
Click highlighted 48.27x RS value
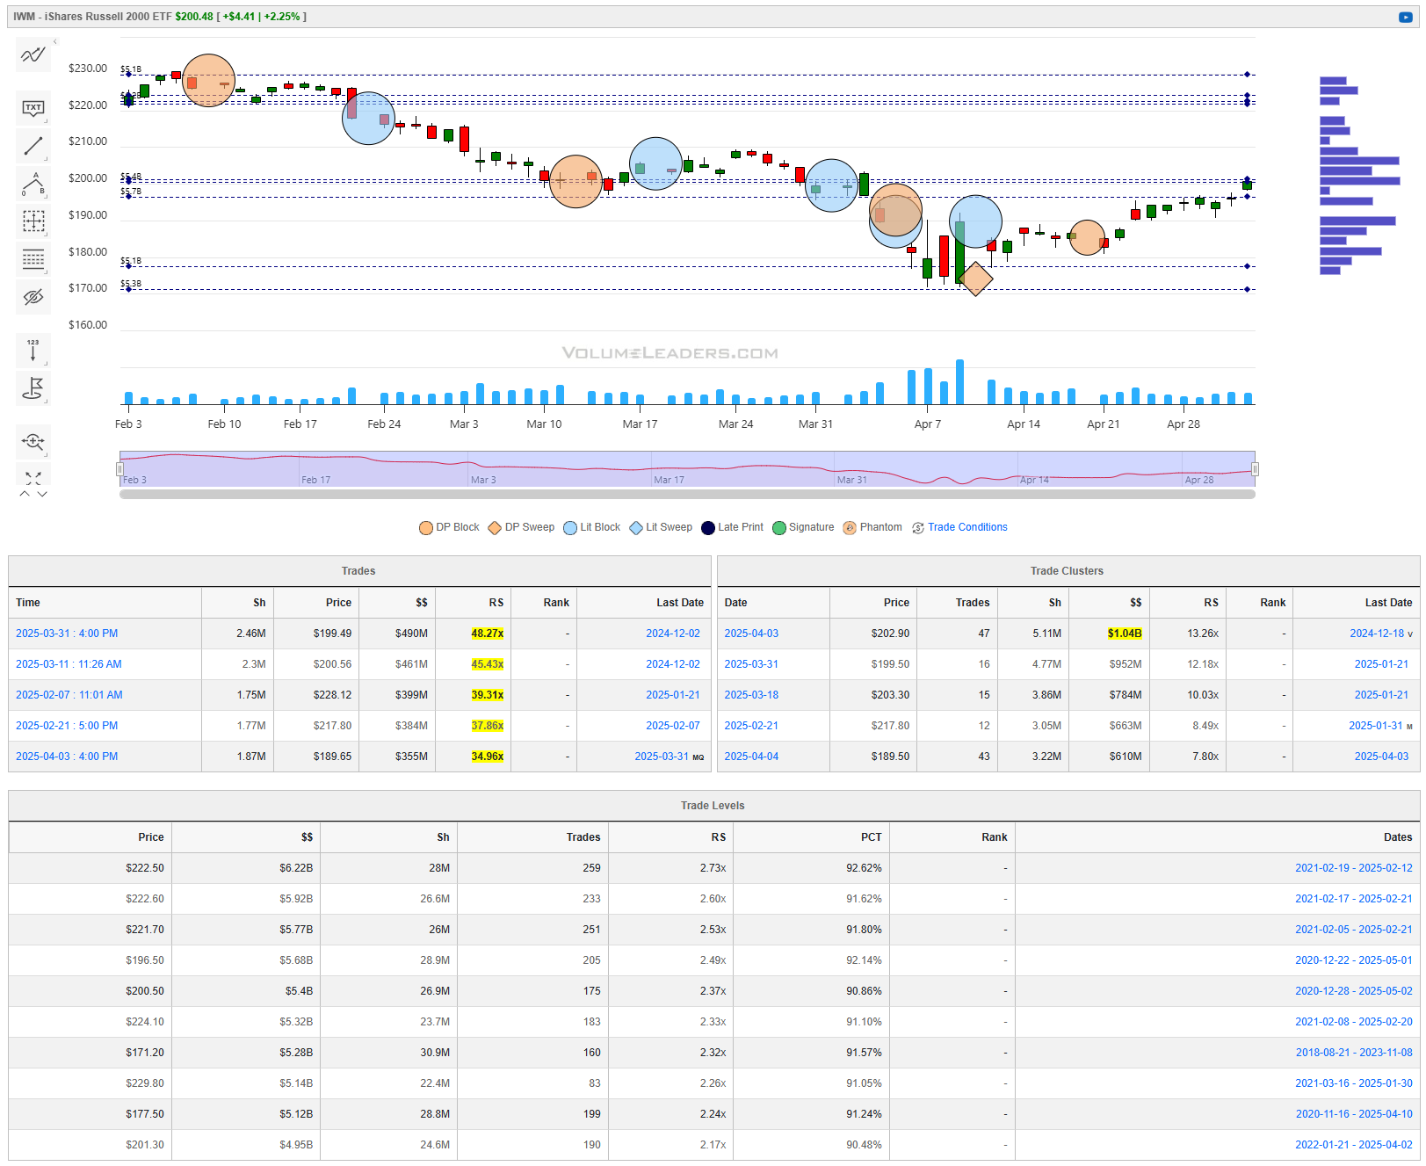(x=487, y=634)
